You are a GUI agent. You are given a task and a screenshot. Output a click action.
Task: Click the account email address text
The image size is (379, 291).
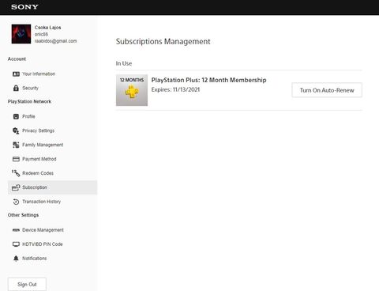56,41
